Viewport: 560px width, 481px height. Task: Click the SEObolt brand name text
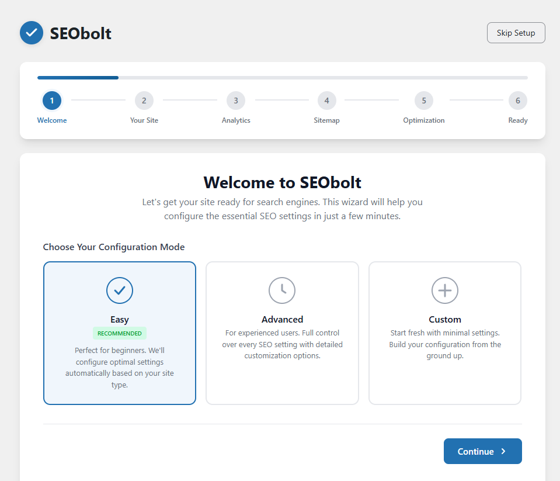point(81,33)
